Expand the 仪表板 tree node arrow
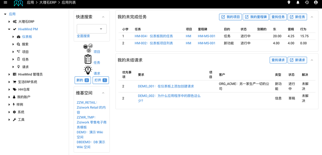Screen dimensions: 322x155 click(x=13, y=37)
